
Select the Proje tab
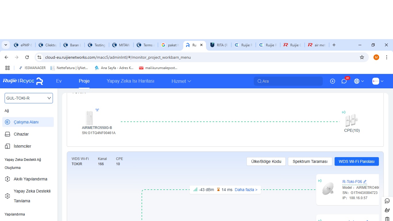(x=84, y=81)
